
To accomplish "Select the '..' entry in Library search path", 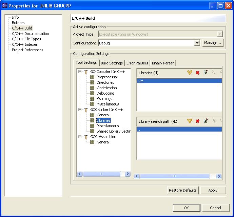I will [179, 130].
